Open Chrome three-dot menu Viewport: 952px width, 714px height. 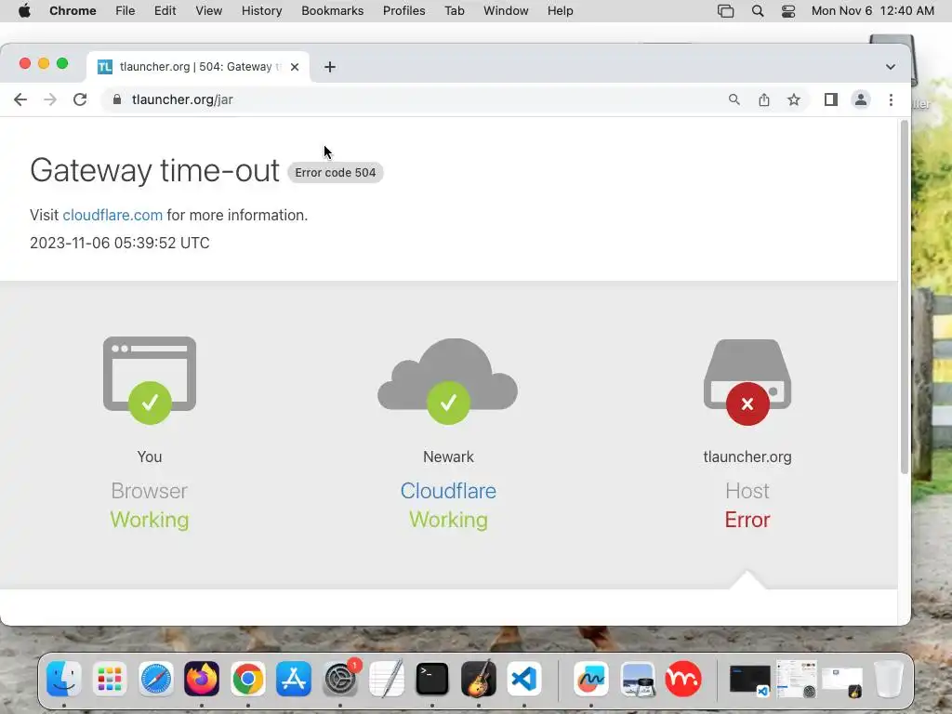point(891,99)
